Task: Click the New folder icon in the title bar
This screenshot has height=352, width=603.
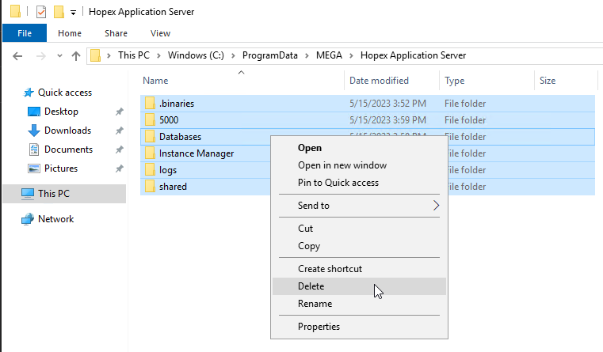Action: [x=59, y=12]
